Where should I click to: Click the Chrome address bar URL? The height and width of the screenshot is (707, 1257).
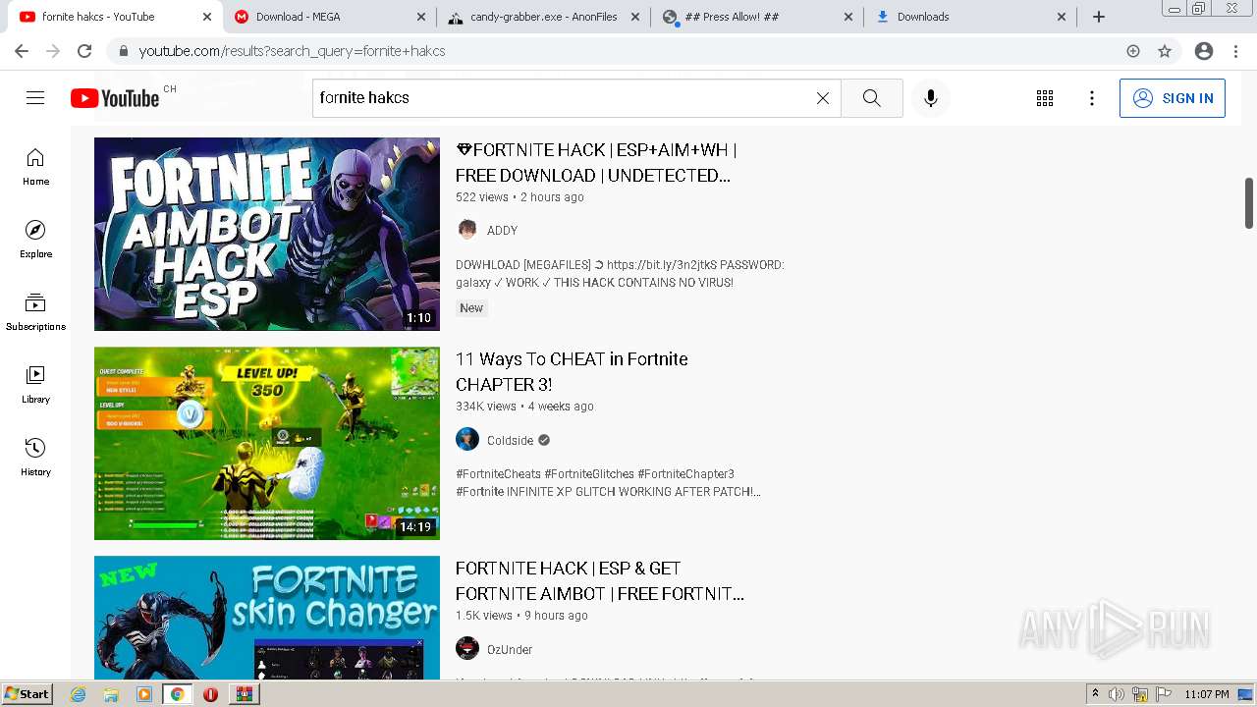point(293,51)
